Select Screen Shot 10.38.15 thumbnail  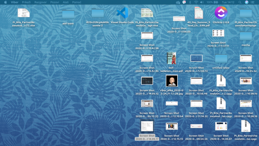246,81
